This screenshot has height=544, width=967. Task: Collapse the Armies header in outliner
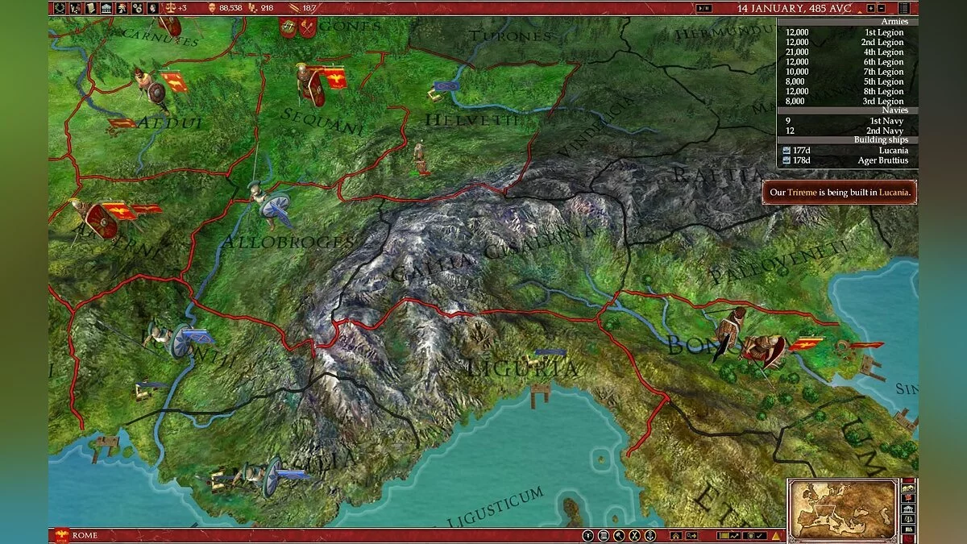click(846, 22)
